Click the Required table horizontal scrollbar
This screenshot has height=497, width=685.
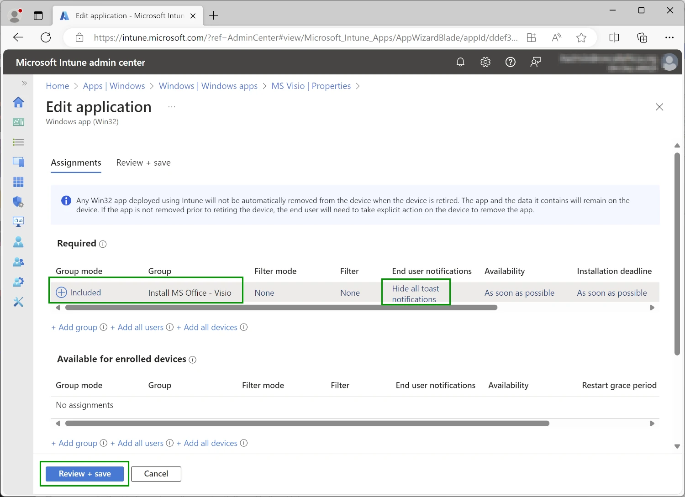pyautogui.click(x=281, y=308)
